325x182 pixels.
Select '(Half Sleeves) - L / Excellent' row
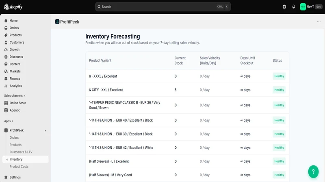187,161
